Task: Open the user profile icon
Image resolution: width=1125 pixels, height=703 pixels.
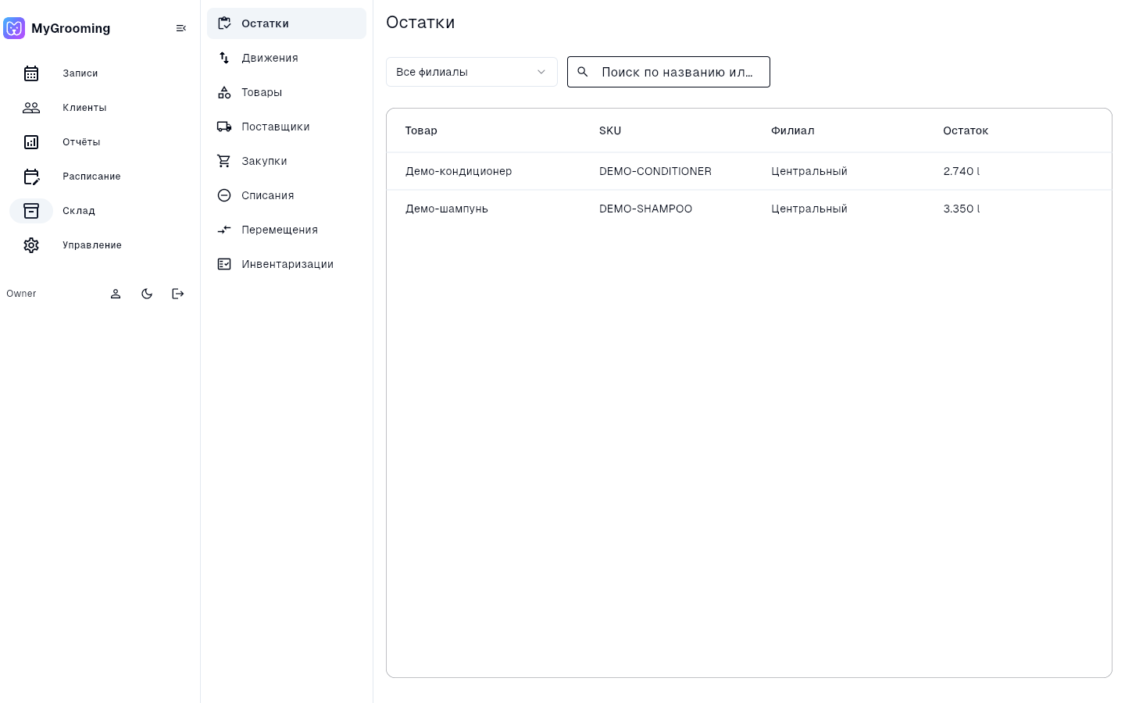Action: (116, 294)
